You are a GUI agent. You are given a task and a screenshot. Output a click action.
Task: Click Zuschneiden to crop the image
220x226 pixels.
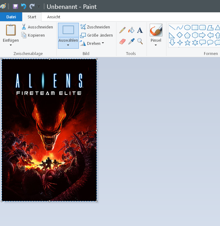coord(95,27)
